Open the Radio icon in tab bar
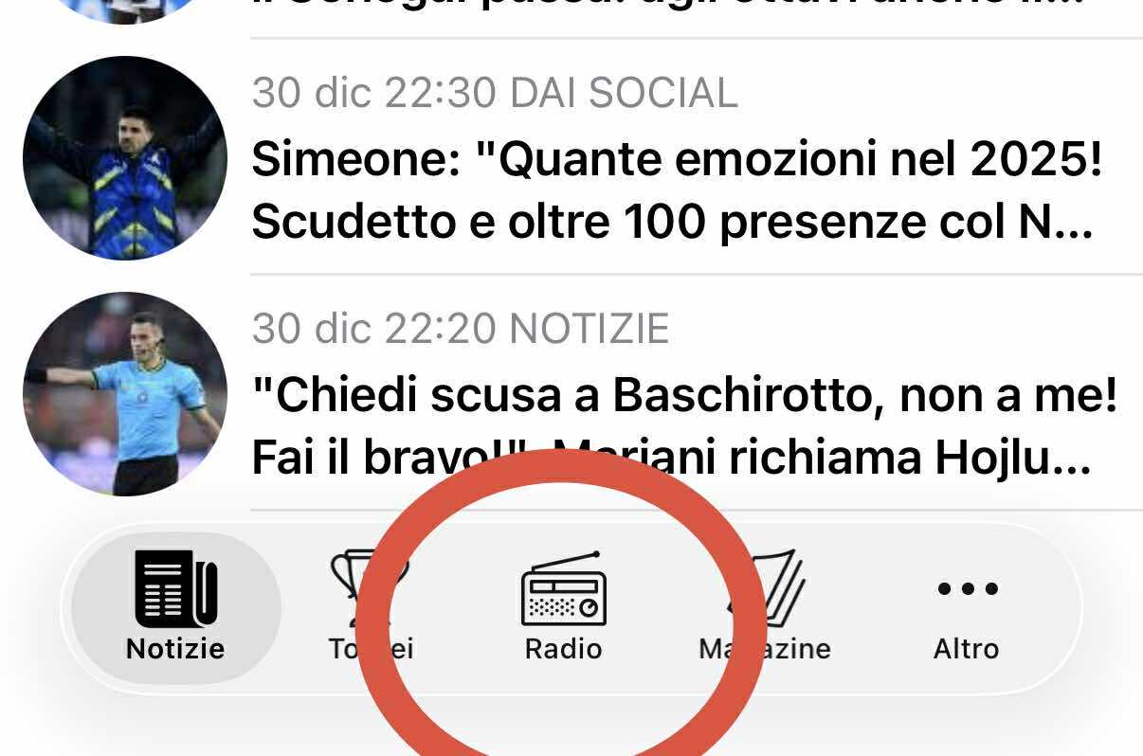 (564, 588)
